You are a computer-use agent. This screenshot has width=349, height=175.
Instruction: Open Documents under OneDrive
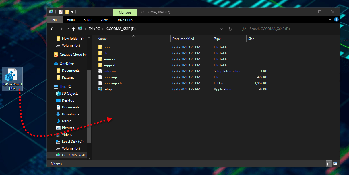coord(71,71)
